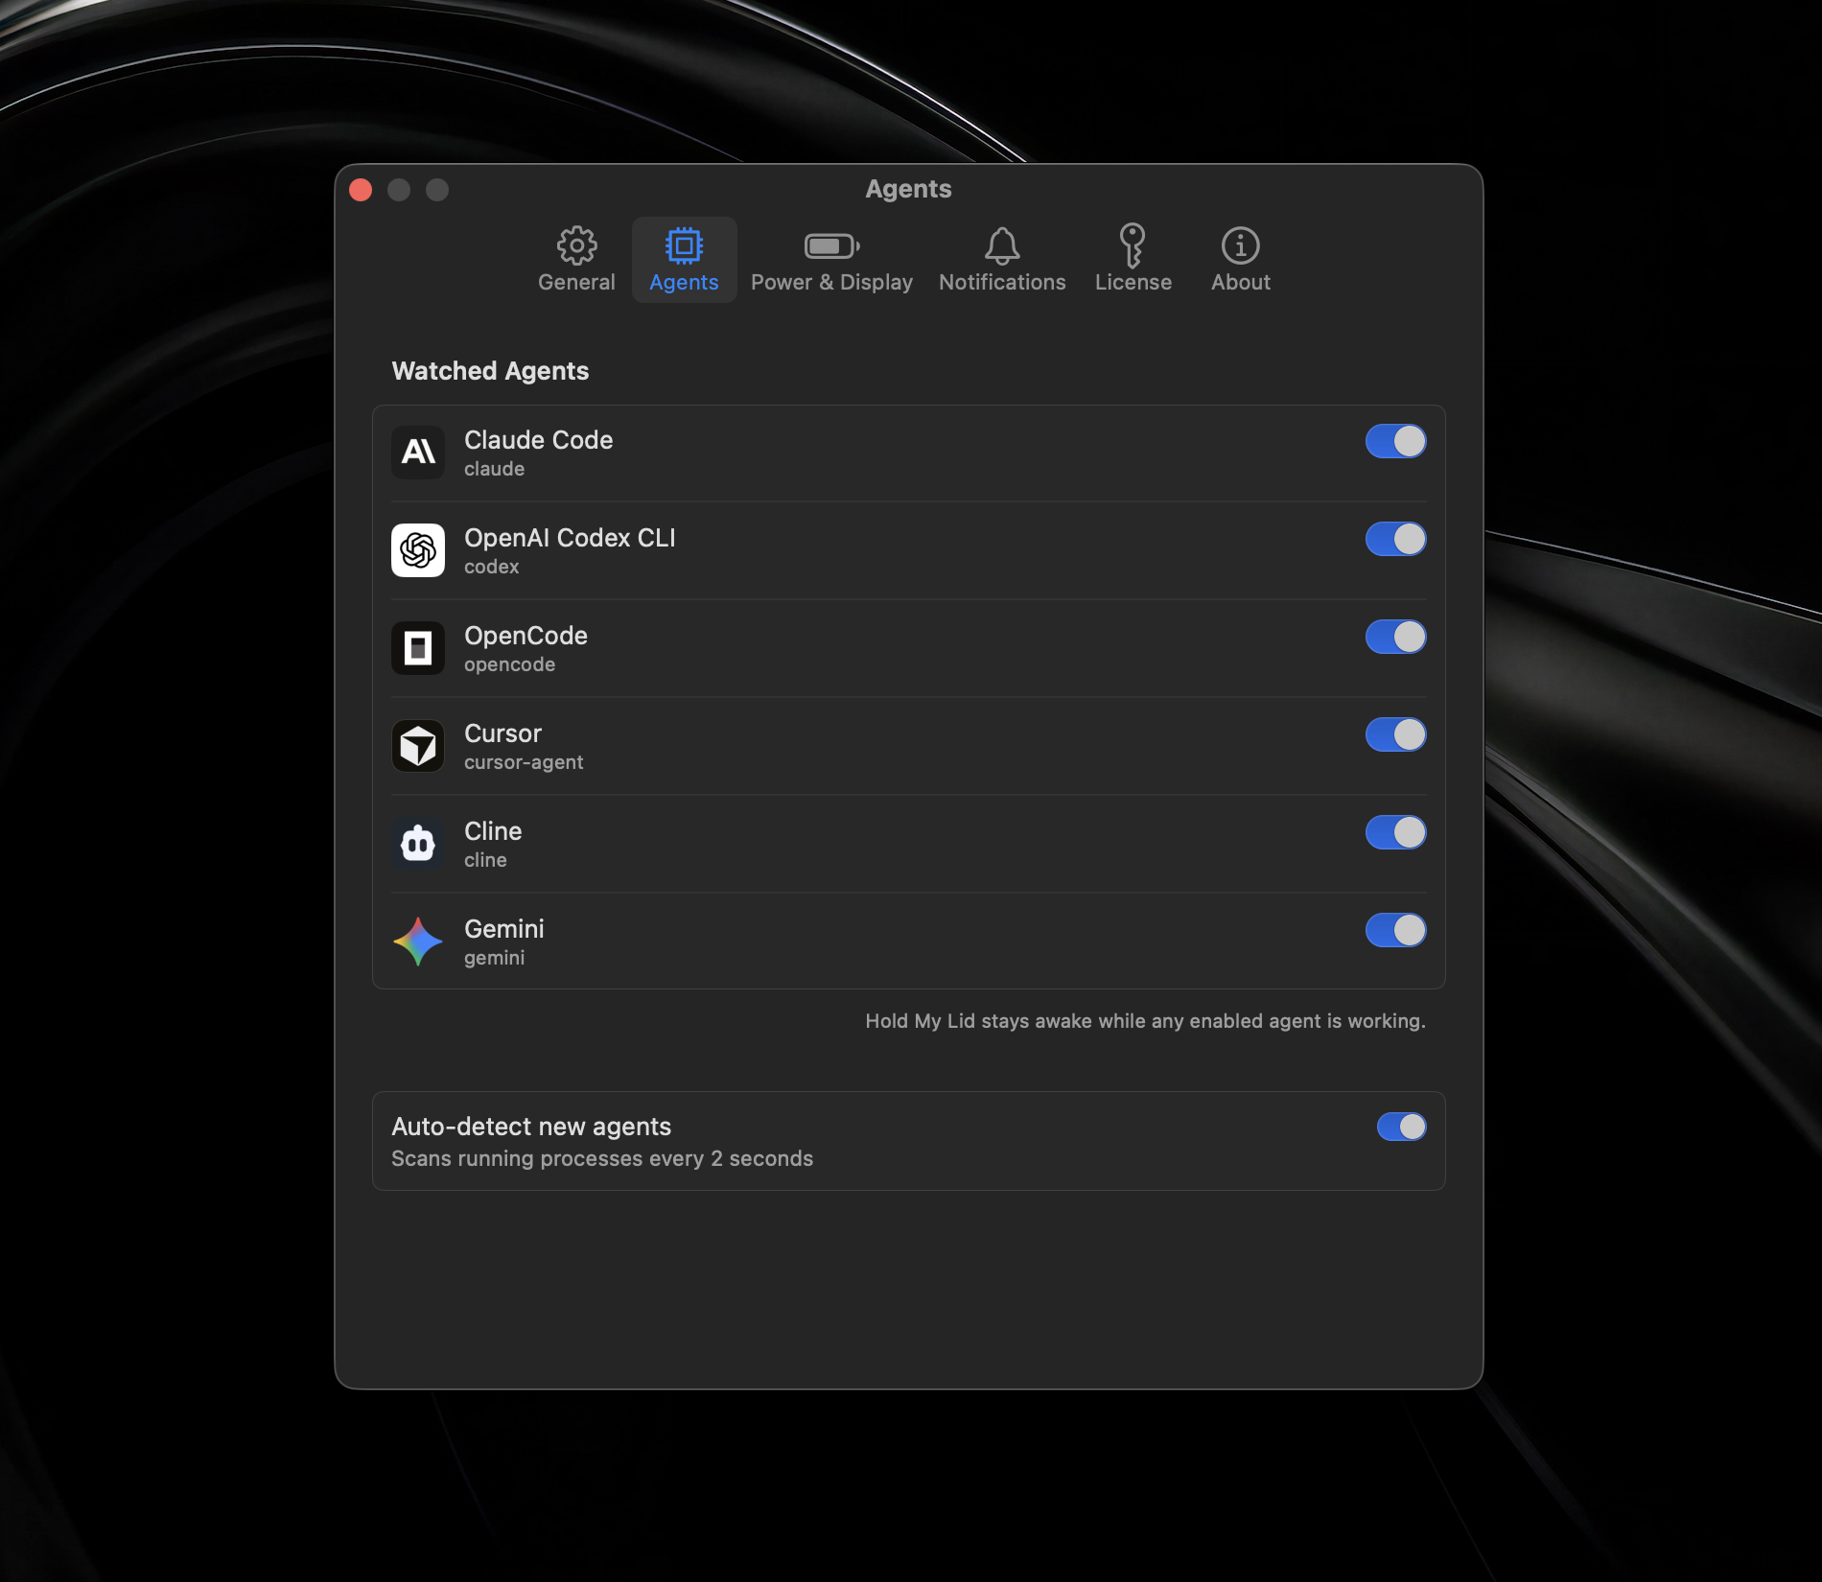Switch to the License tab label
This screenshot has width=1822, height=1582.
(x=1133, y=282)
